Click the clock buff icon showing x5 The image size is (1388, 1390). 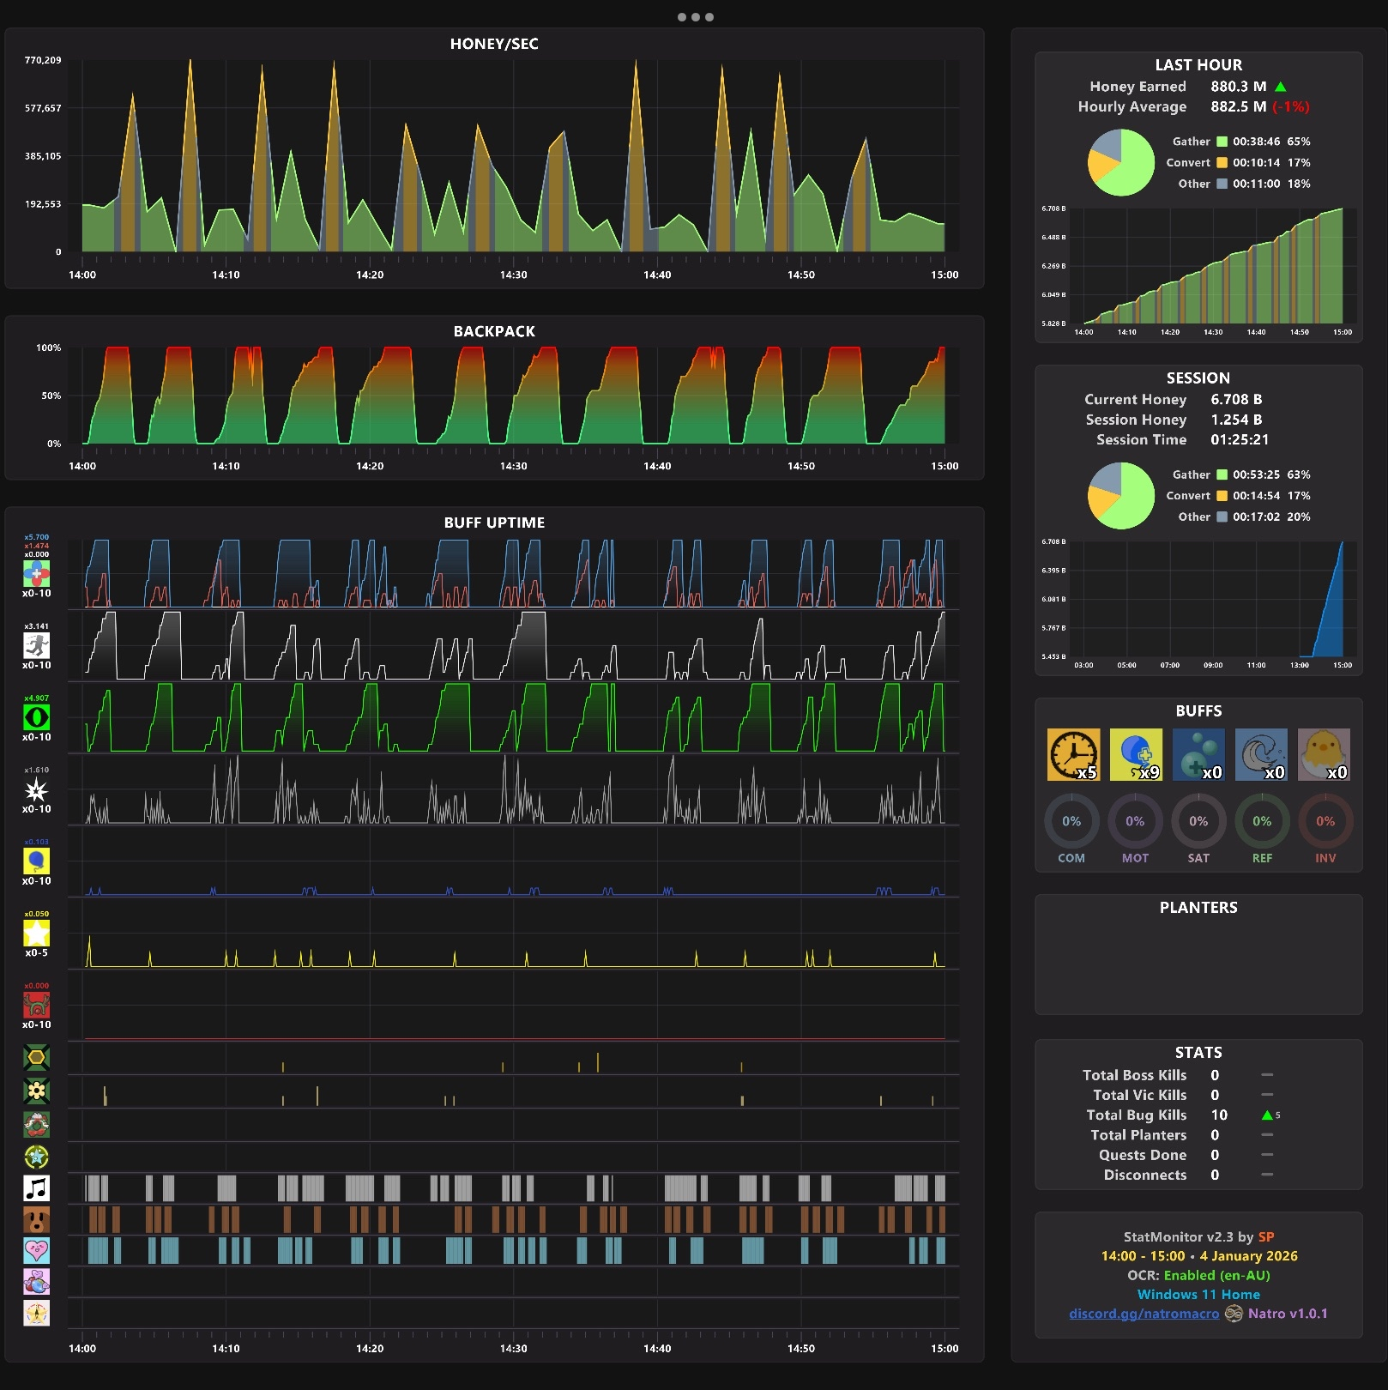1073,754
